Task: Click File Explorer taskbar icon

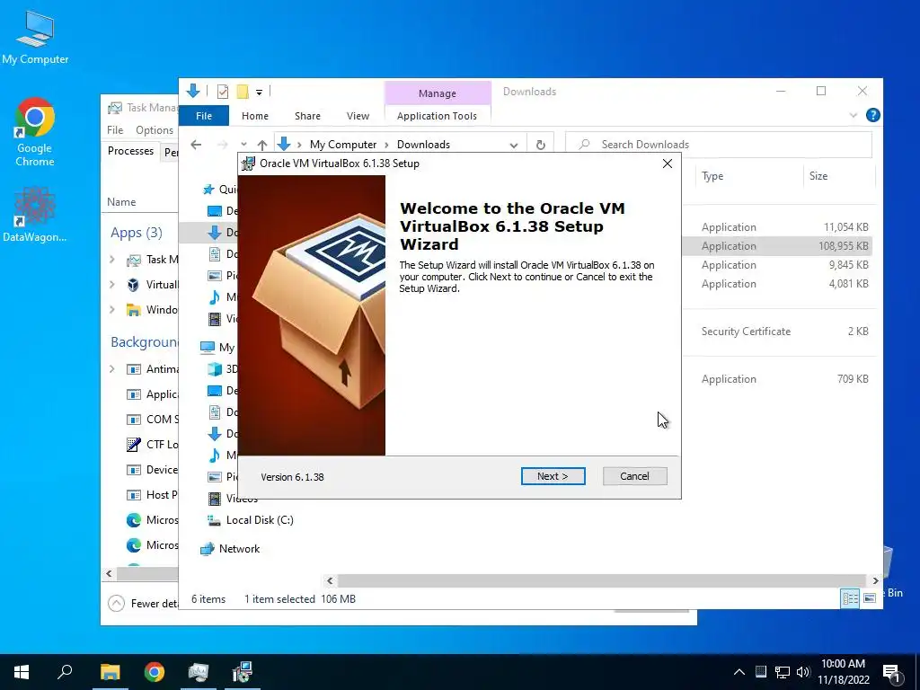Action: pyautogui.click(x=110, y=672)
